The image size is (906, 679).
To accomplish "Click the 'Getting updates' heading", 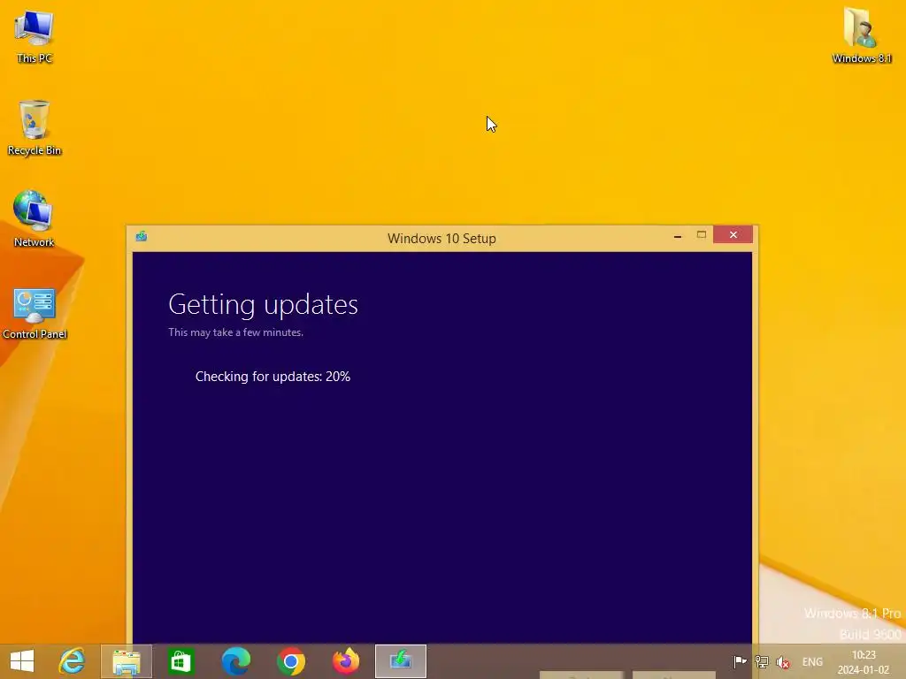I will 263,304.
